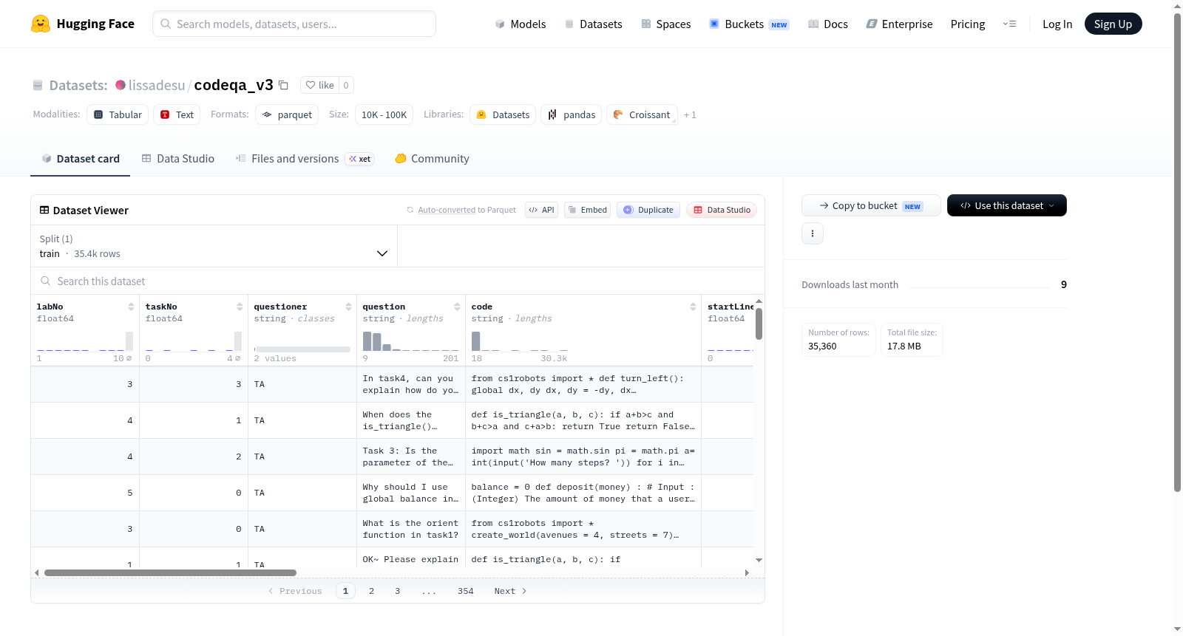Sort the labNo column

click(131, 307)
